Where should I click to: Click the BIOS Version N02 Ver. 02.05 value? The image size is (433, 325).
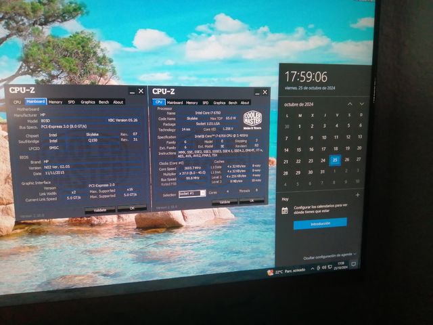click(57, 167)
